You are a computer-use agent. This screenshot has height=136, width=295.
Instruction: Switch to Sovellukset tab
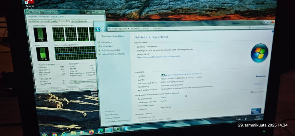tap(34, 21)
